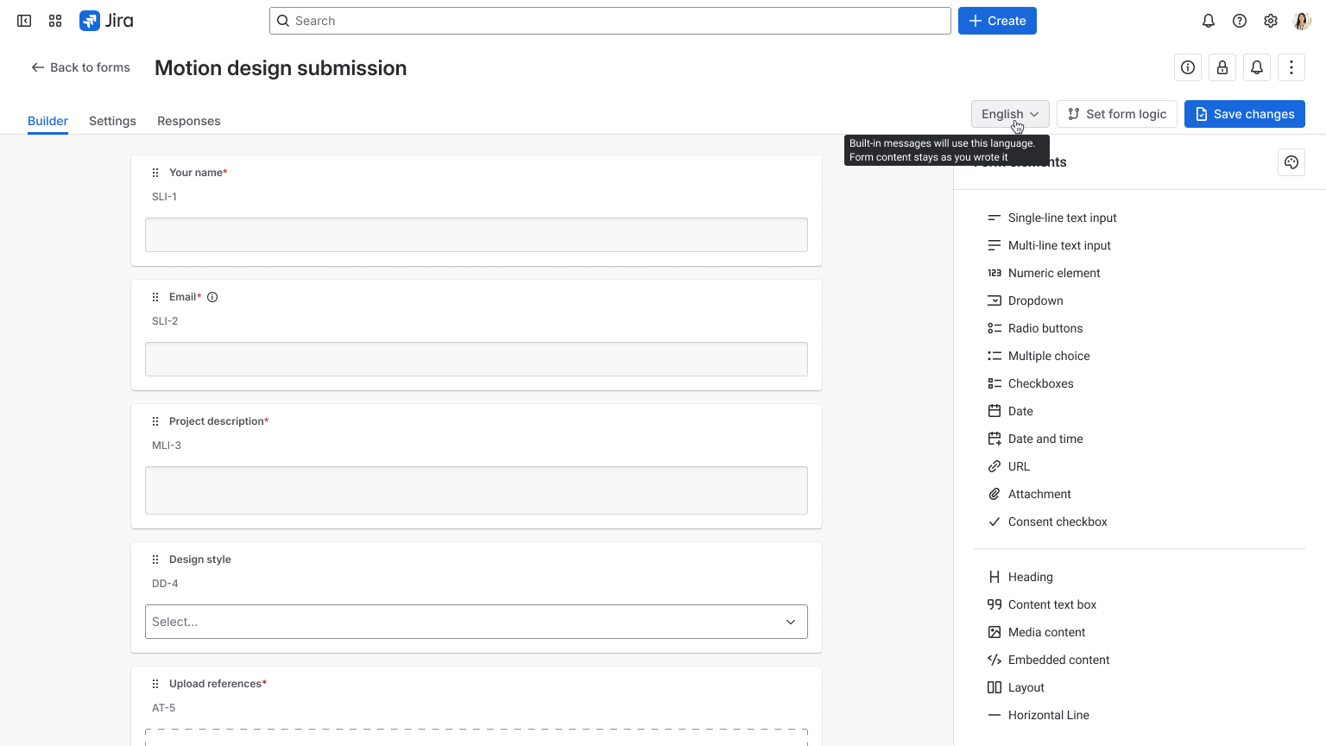Grab the Your name drag handle

[x=155, y=173]
